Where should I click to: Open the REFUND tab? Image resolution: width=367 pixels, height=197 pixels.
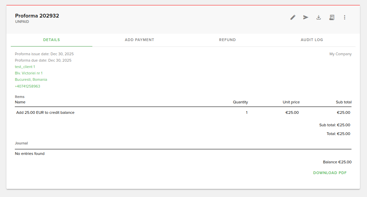227,39
